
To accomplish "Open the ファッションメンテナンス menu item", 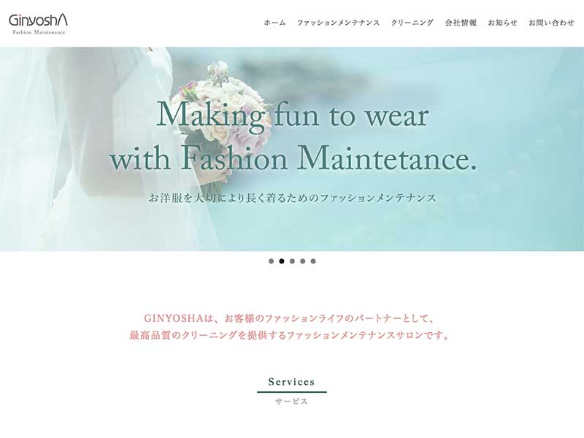I will pyautogui.click(x=338, y=23).
